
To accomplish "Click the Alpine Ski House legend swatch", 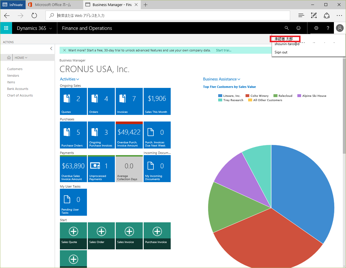I will pyautogui.click(x=299, y=96).
